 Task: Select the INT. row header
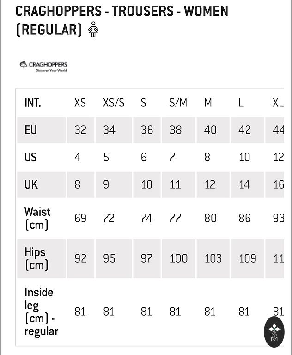33,103
